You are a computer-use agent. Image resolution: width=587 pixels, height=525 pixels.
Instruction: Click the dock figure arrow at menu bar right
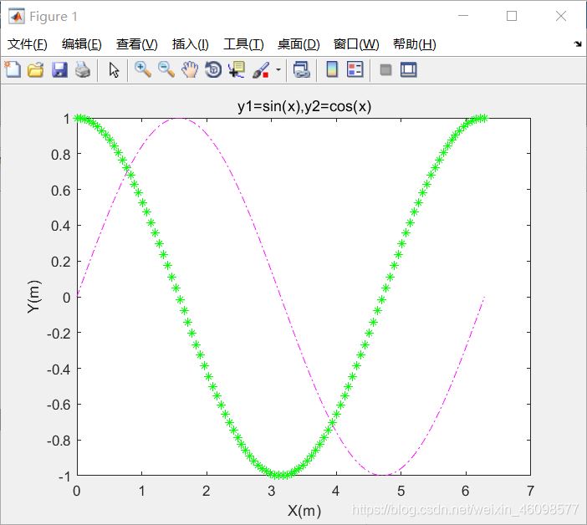[x=578, y=44]
